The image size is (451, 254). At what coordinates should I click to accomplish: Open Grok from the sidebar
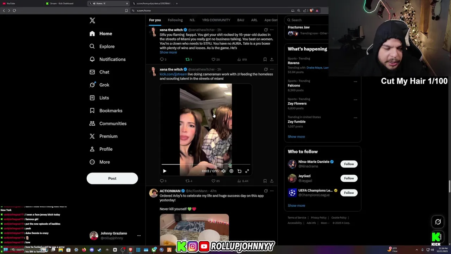tap(99, 85)
